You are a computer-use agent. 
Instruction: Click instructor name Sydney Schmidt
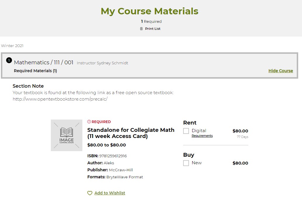(103, 63)
